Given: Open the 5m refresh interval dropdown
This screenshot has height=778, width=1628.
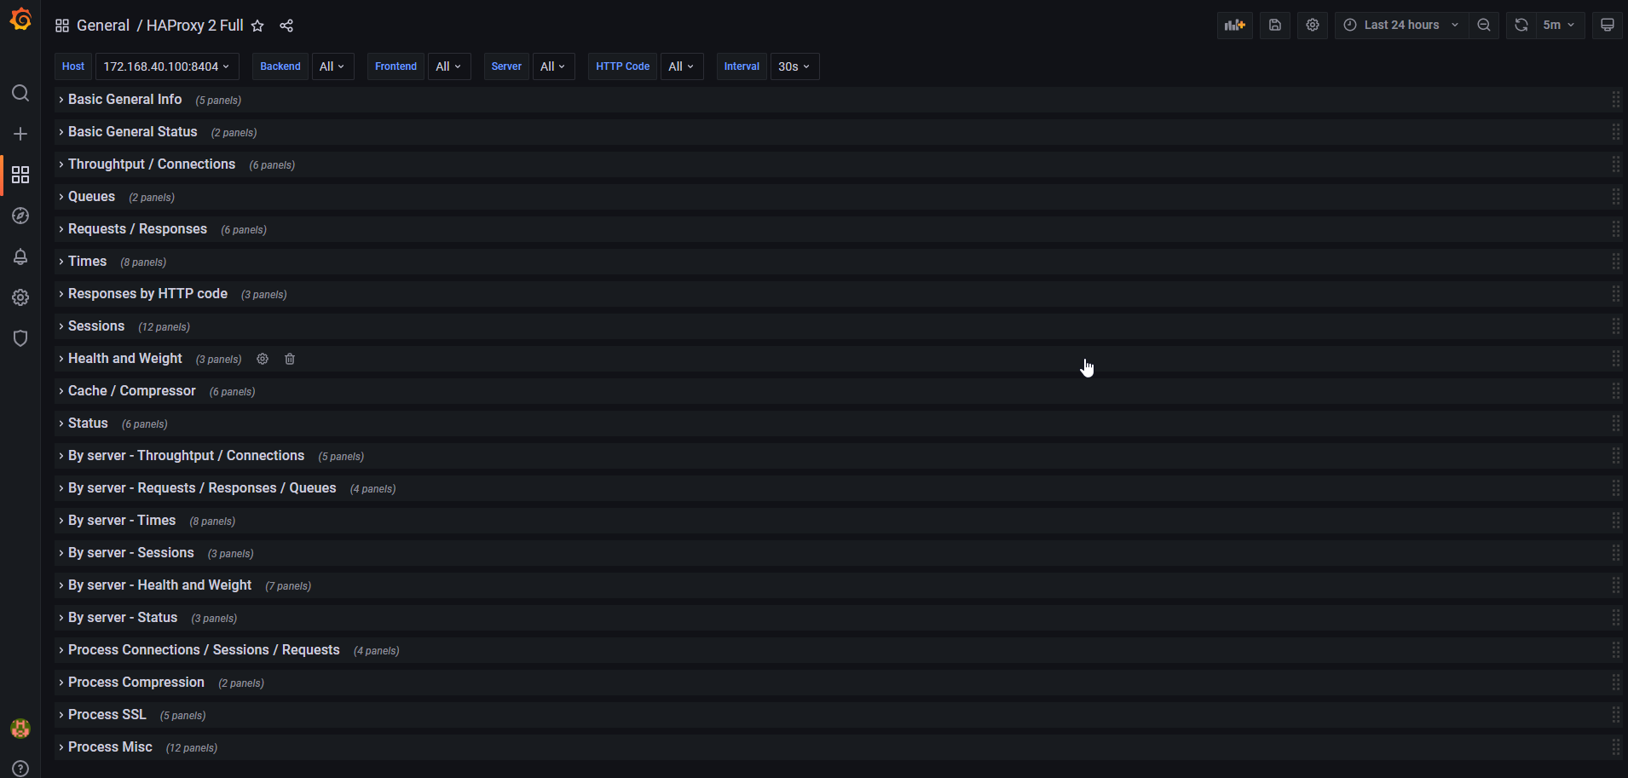Looking at the screenshot, I should pos(1560,25).
